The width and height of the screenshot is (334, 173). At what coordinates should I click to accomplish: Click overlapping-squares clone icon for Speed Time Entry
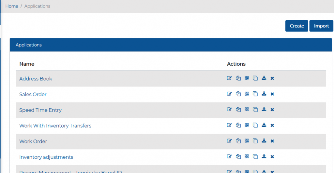point(255,110)
